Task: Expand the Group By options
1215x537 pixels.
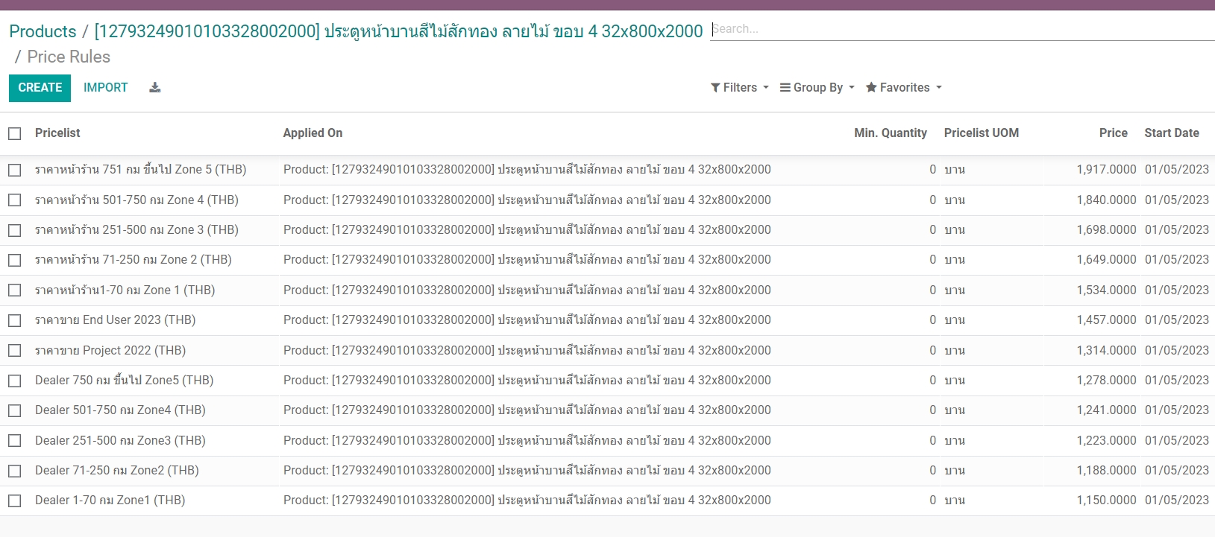Action: [x=817, y=88]
